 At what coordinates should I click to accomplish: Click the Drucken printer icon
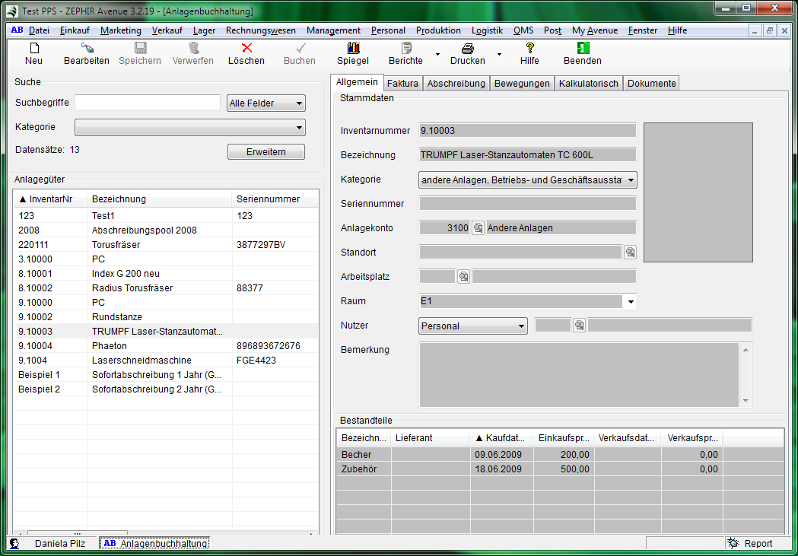click(x=467, y=48)
